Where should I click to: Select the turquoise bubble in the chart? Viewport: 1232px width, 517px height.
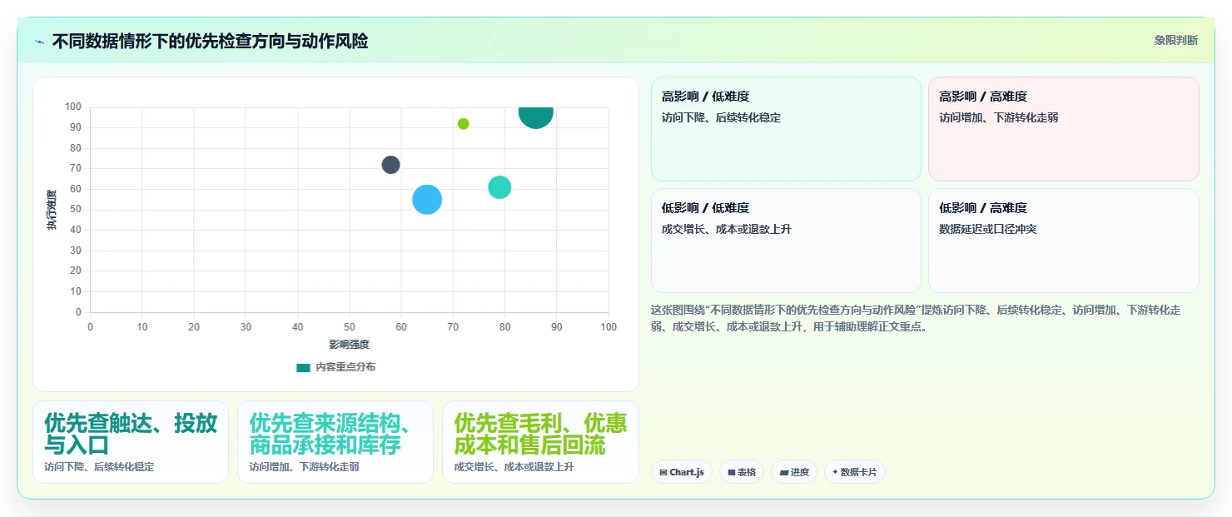click(499, 187)
